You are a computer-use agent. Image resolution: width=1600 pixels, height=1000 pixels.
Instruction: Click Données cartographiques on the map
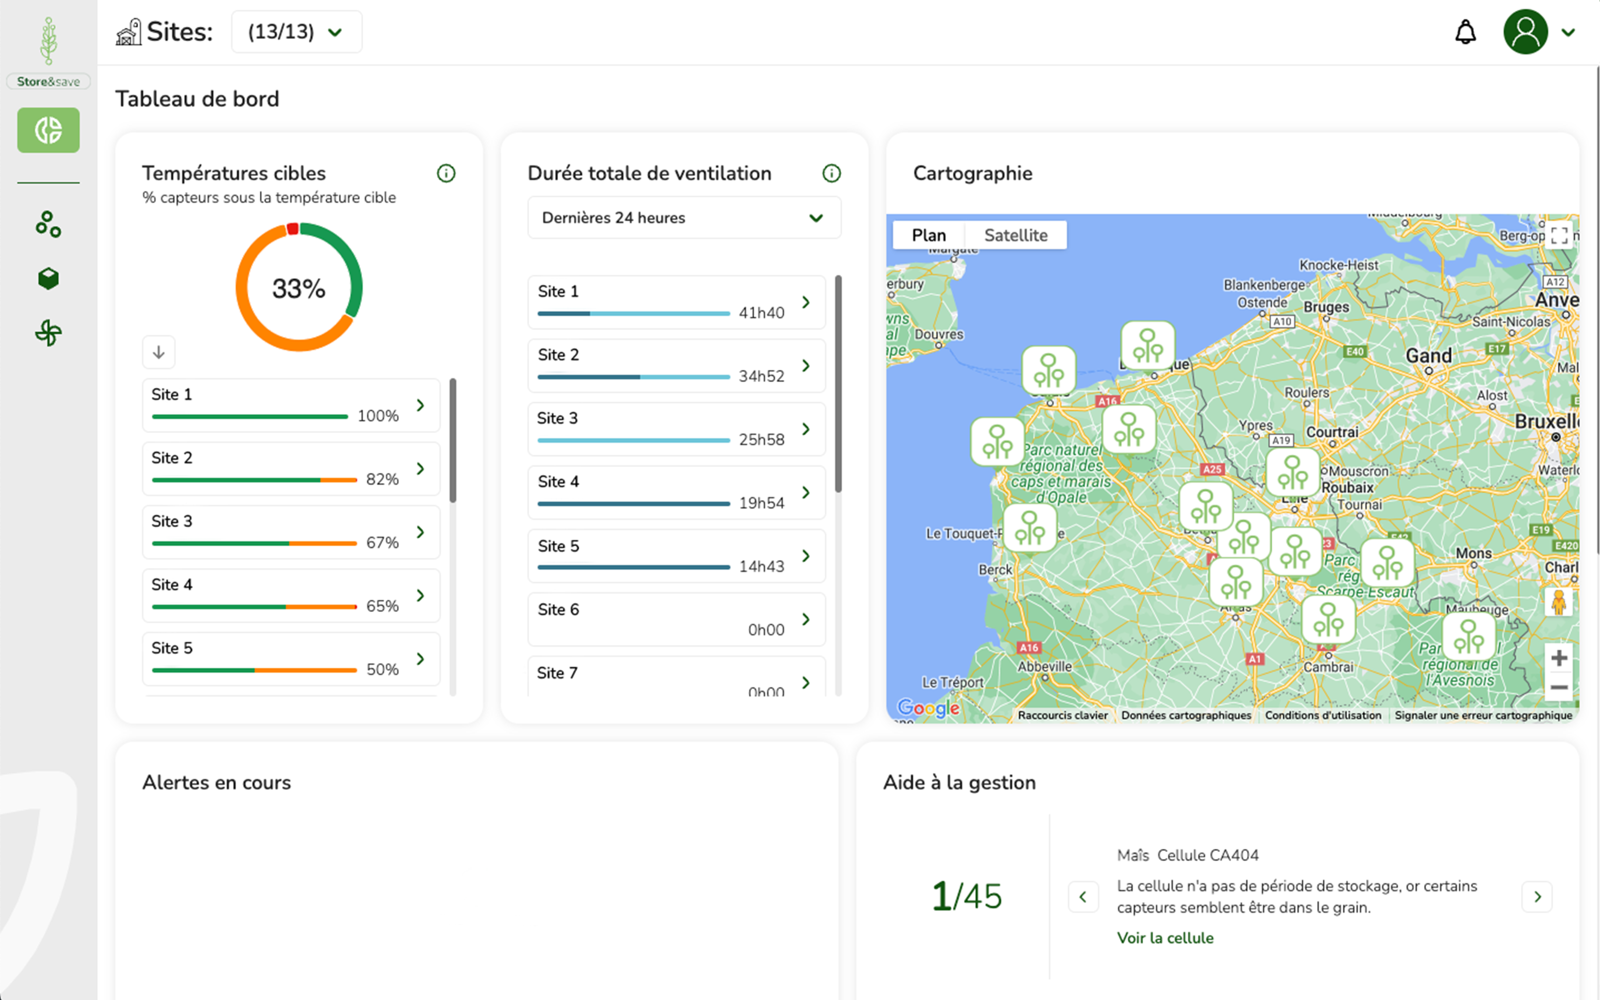coord(1186,715)
